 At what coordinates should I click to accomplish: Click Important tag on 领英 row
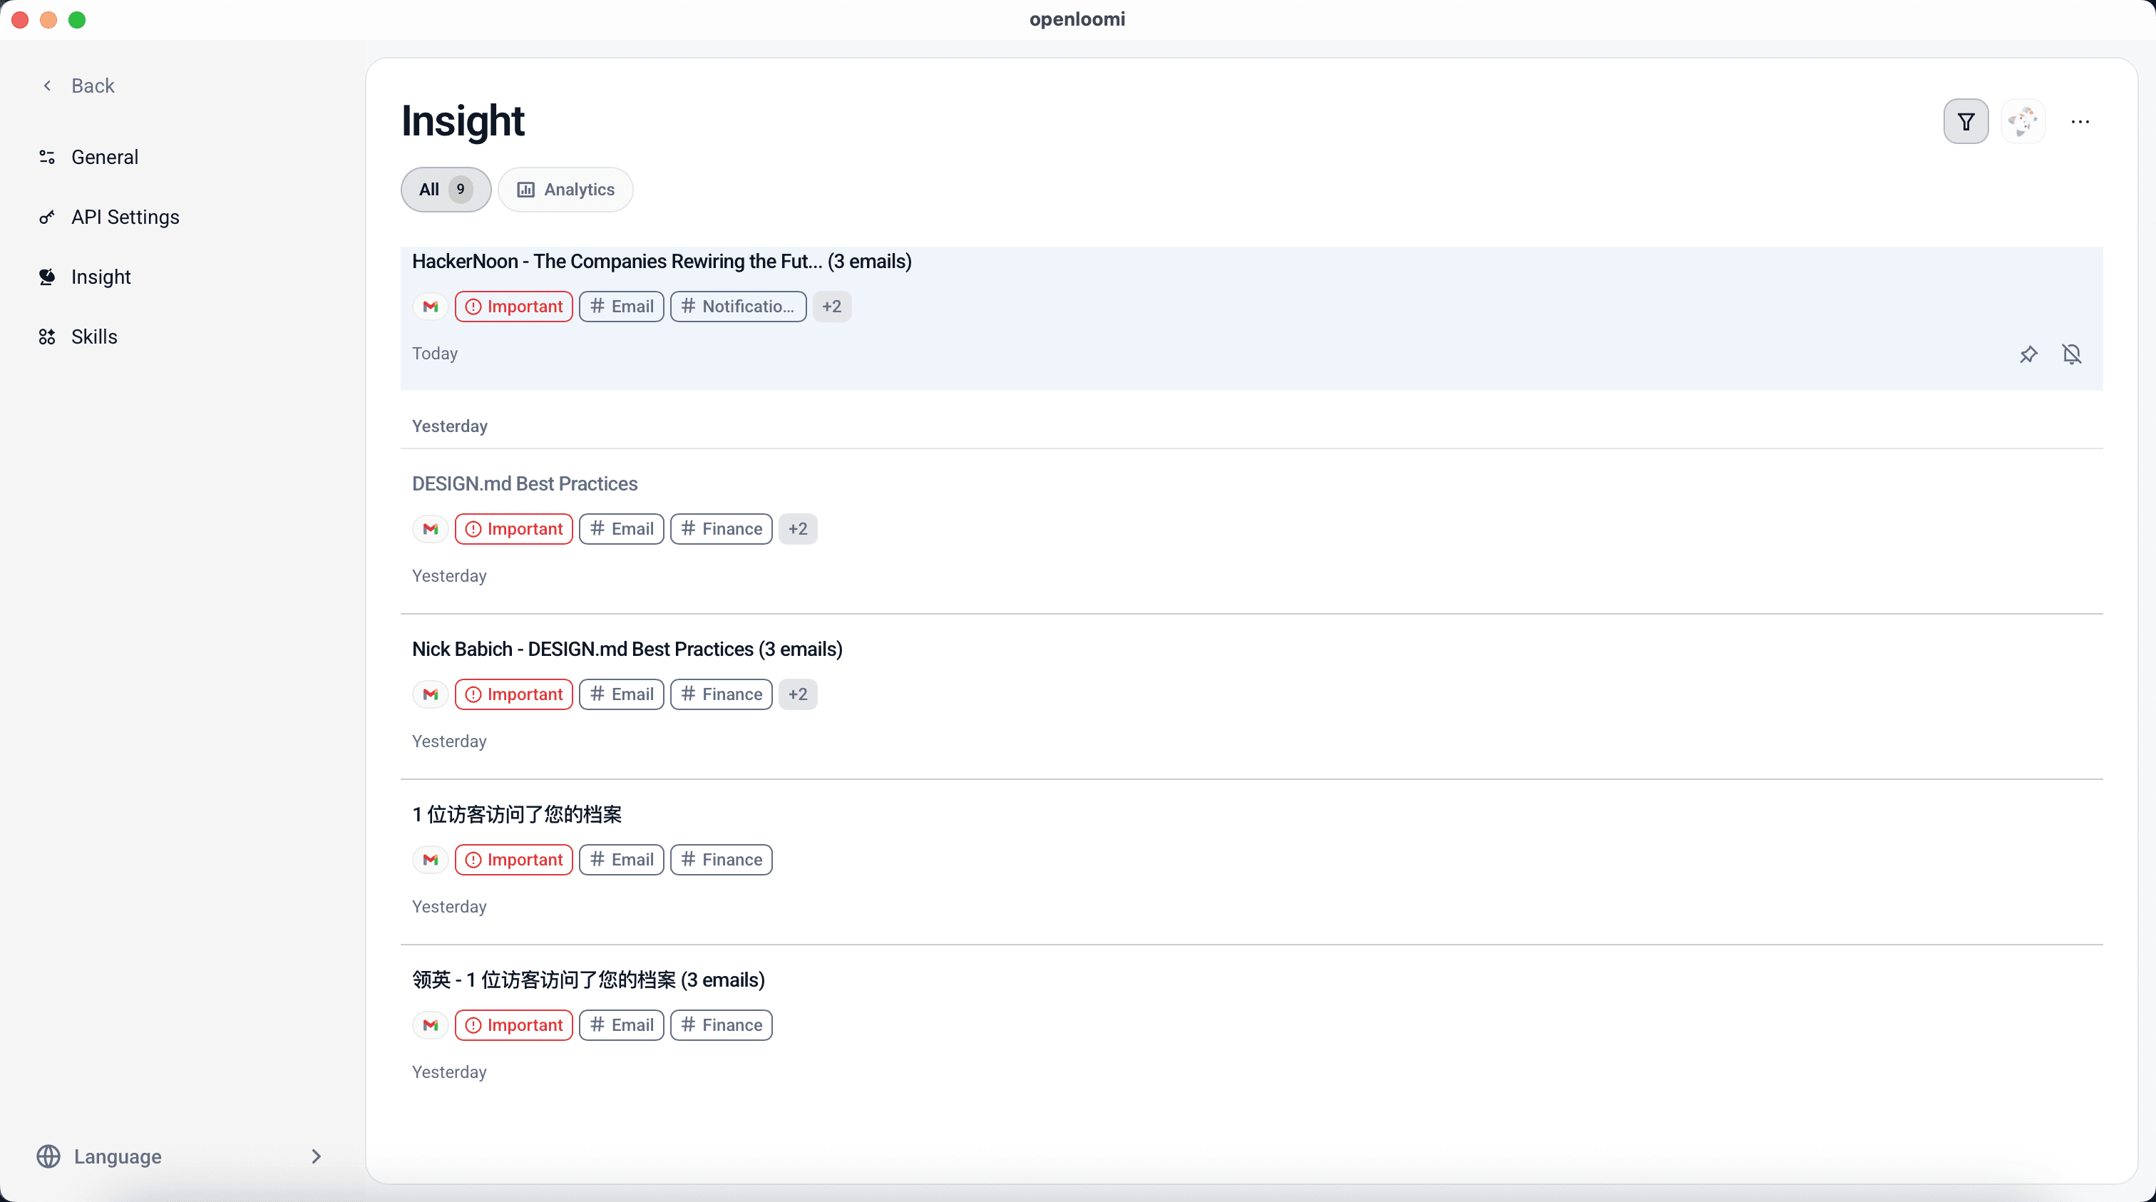point(514,1024)
